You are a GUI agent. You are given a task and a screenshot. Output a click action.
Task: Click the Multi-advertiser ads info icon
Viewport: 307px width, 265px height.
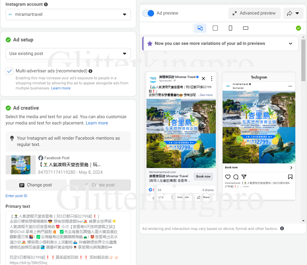[x=90, y=71]
